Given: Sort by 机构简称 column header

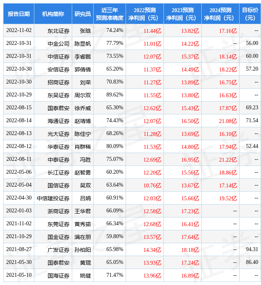Looking at the screenshot, I should point(53,14).
